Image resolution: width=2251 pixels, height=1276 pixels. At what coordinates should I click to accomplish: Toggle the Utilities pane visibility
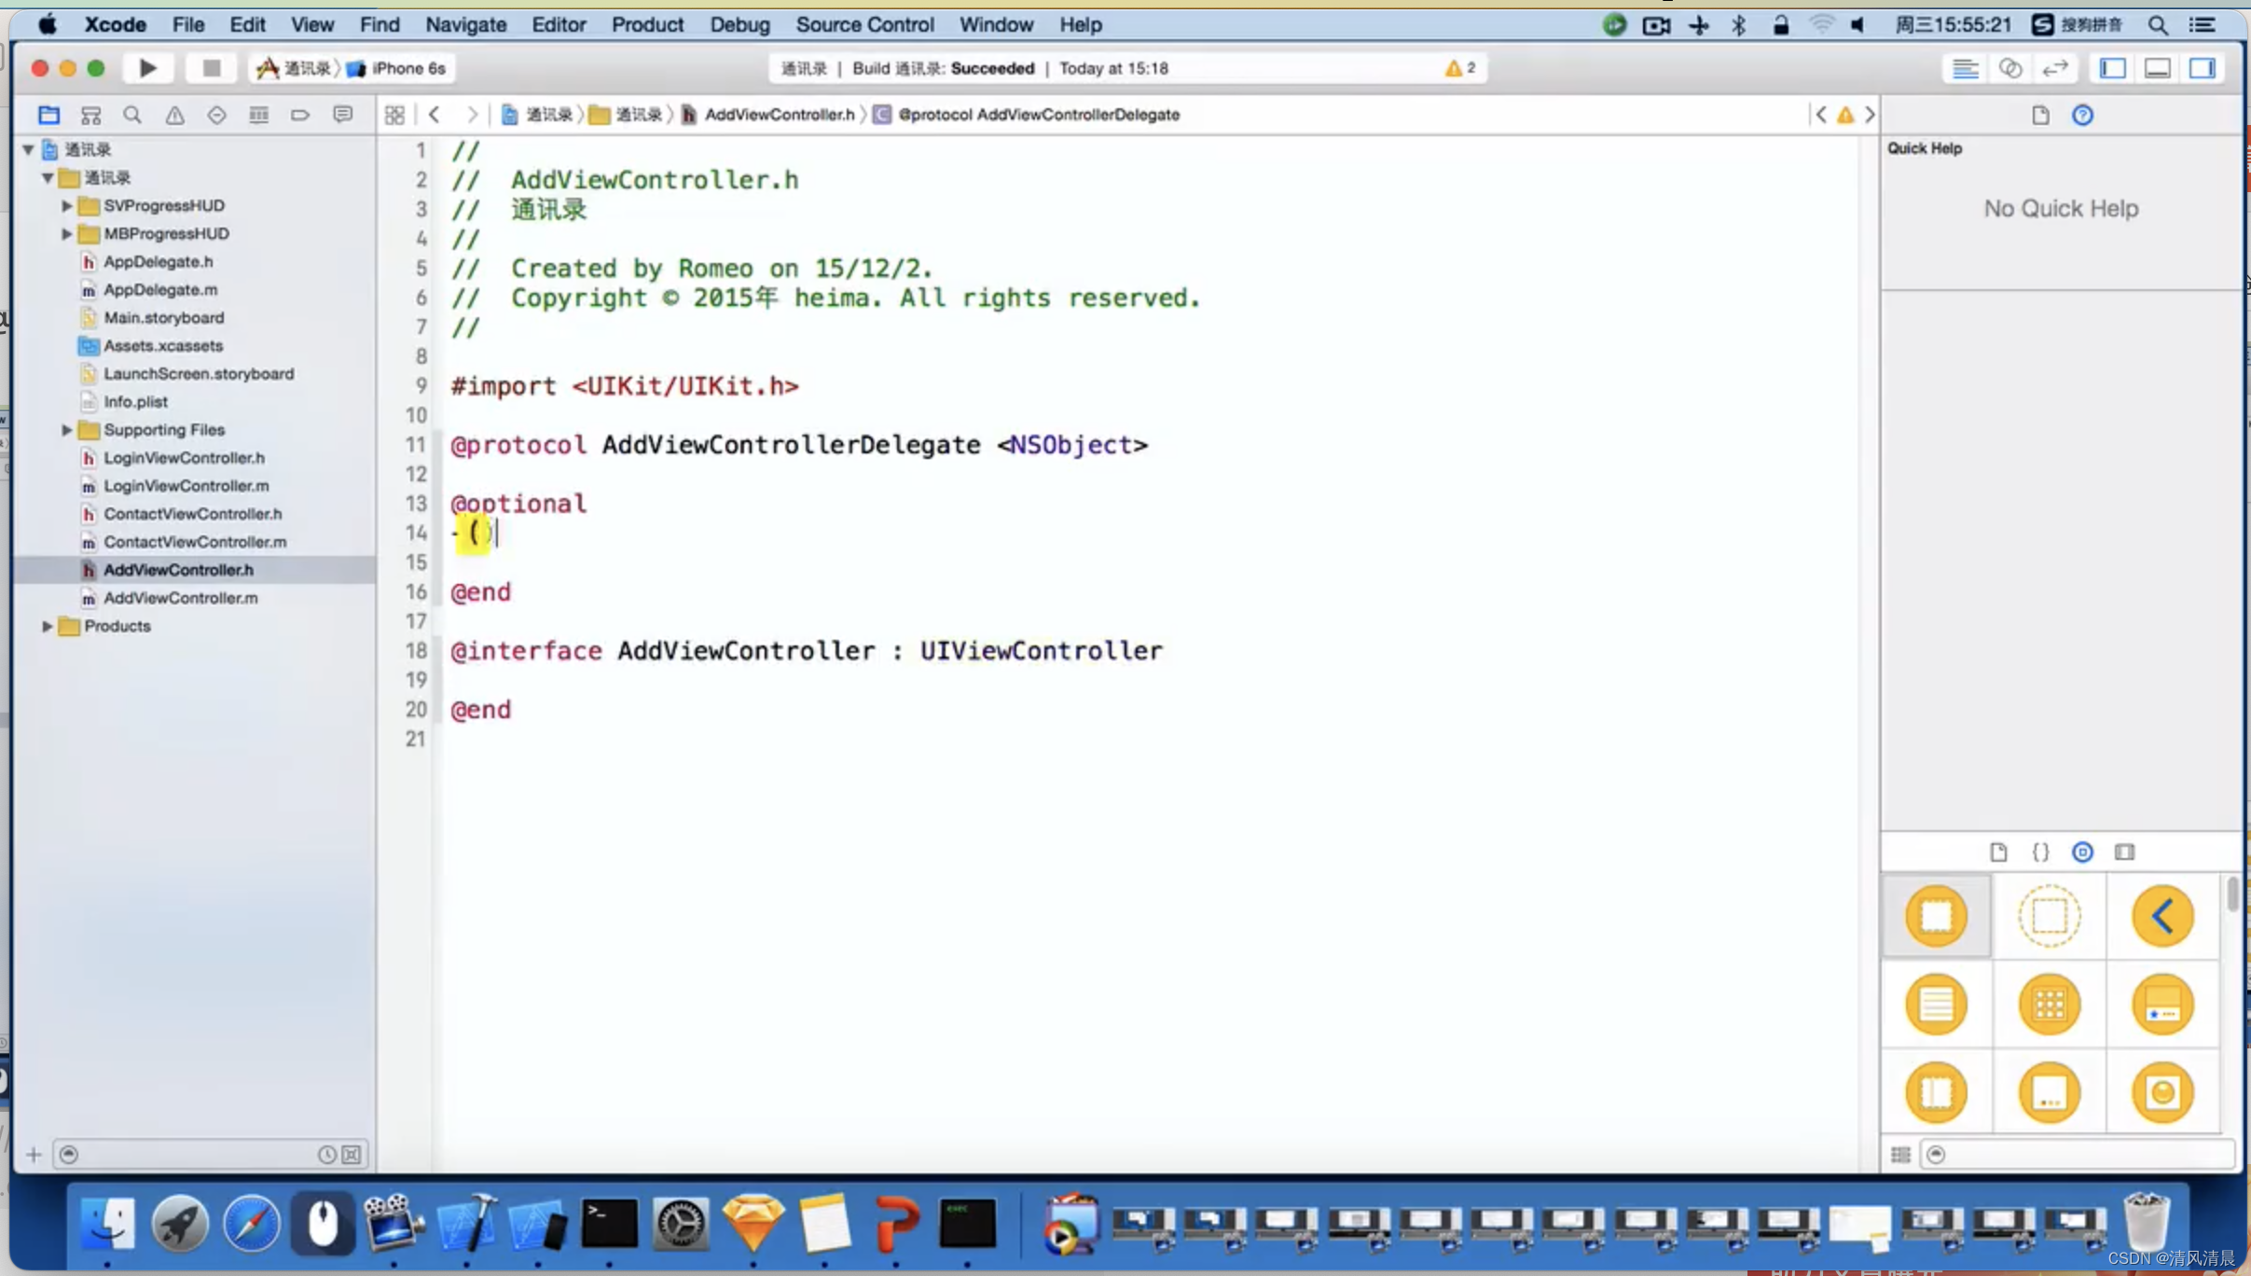click(x=2203, y=68)
